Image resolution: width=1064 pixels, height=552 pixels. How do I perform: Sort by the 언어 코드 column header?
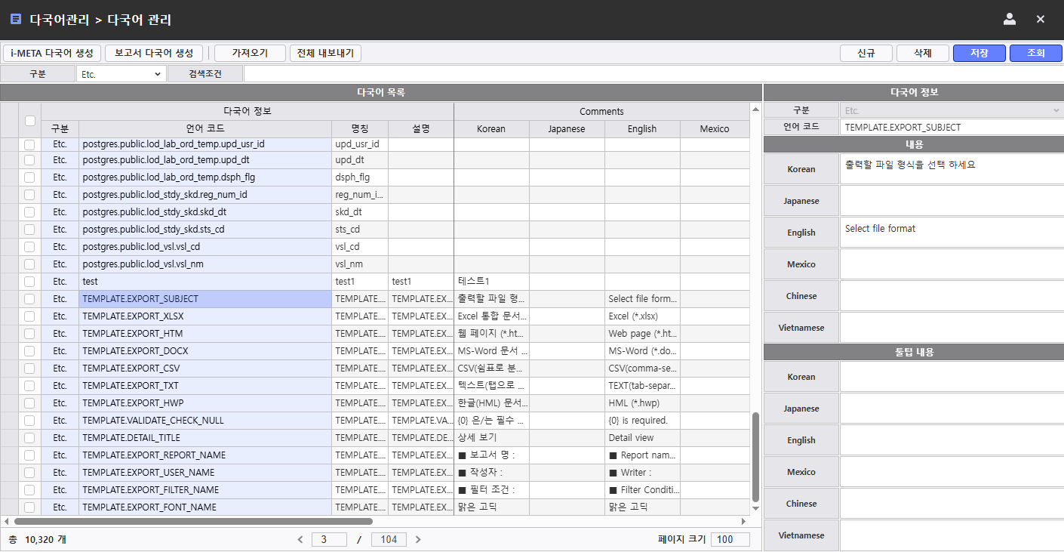click(x=205, y=129)
